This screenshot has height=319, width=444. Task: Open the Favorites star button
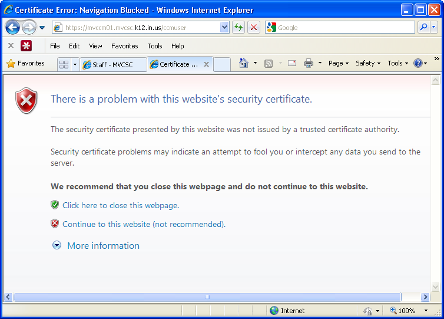[25, 63]
